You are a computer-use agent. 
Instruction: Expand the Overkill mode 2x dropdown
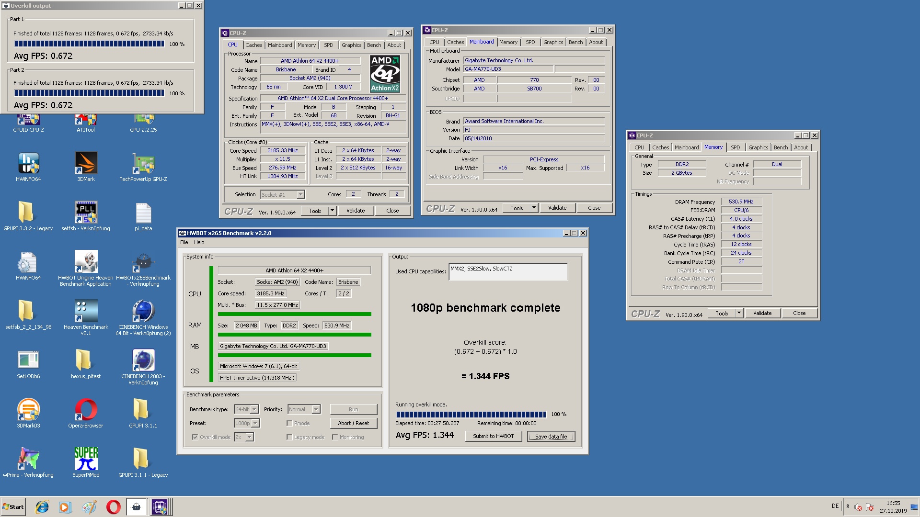[249, 437]
